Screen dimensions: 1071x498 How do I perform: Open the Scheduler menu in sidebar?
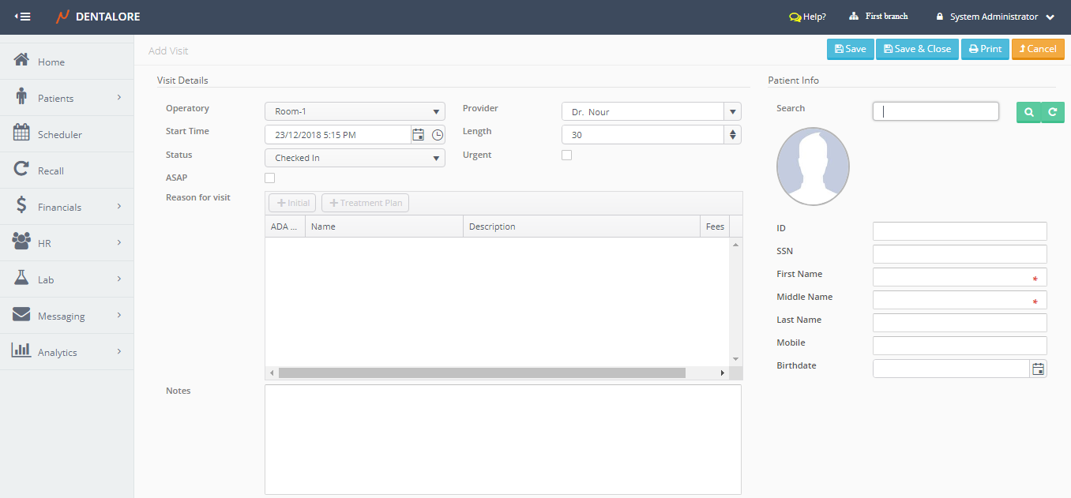click(60, 135)
